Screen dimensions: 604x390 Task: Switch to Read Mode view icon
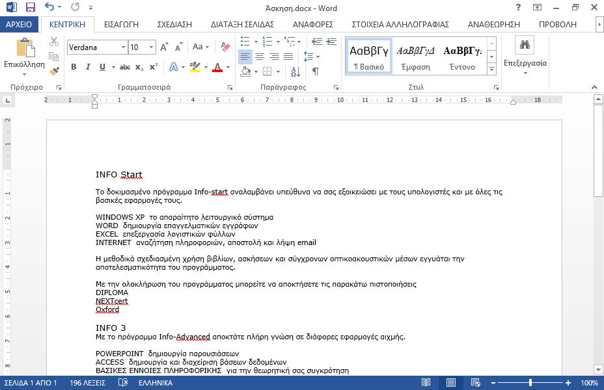pyautogui.click(x=426, y=382)
